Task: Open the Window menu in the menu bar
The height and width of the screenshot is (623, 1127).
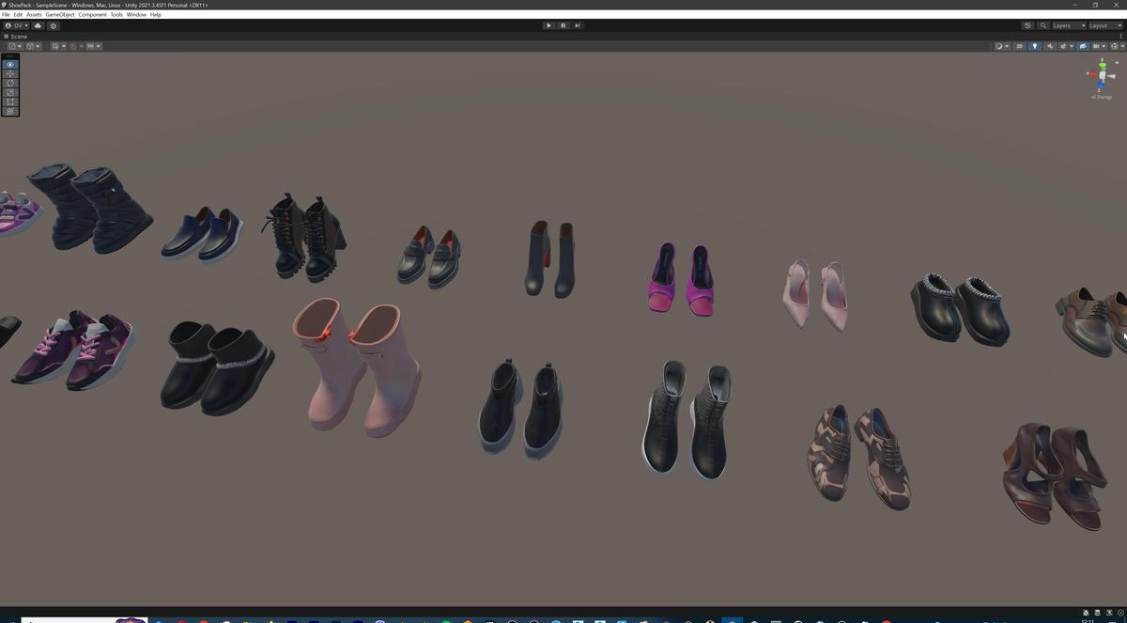Action: 136,14
